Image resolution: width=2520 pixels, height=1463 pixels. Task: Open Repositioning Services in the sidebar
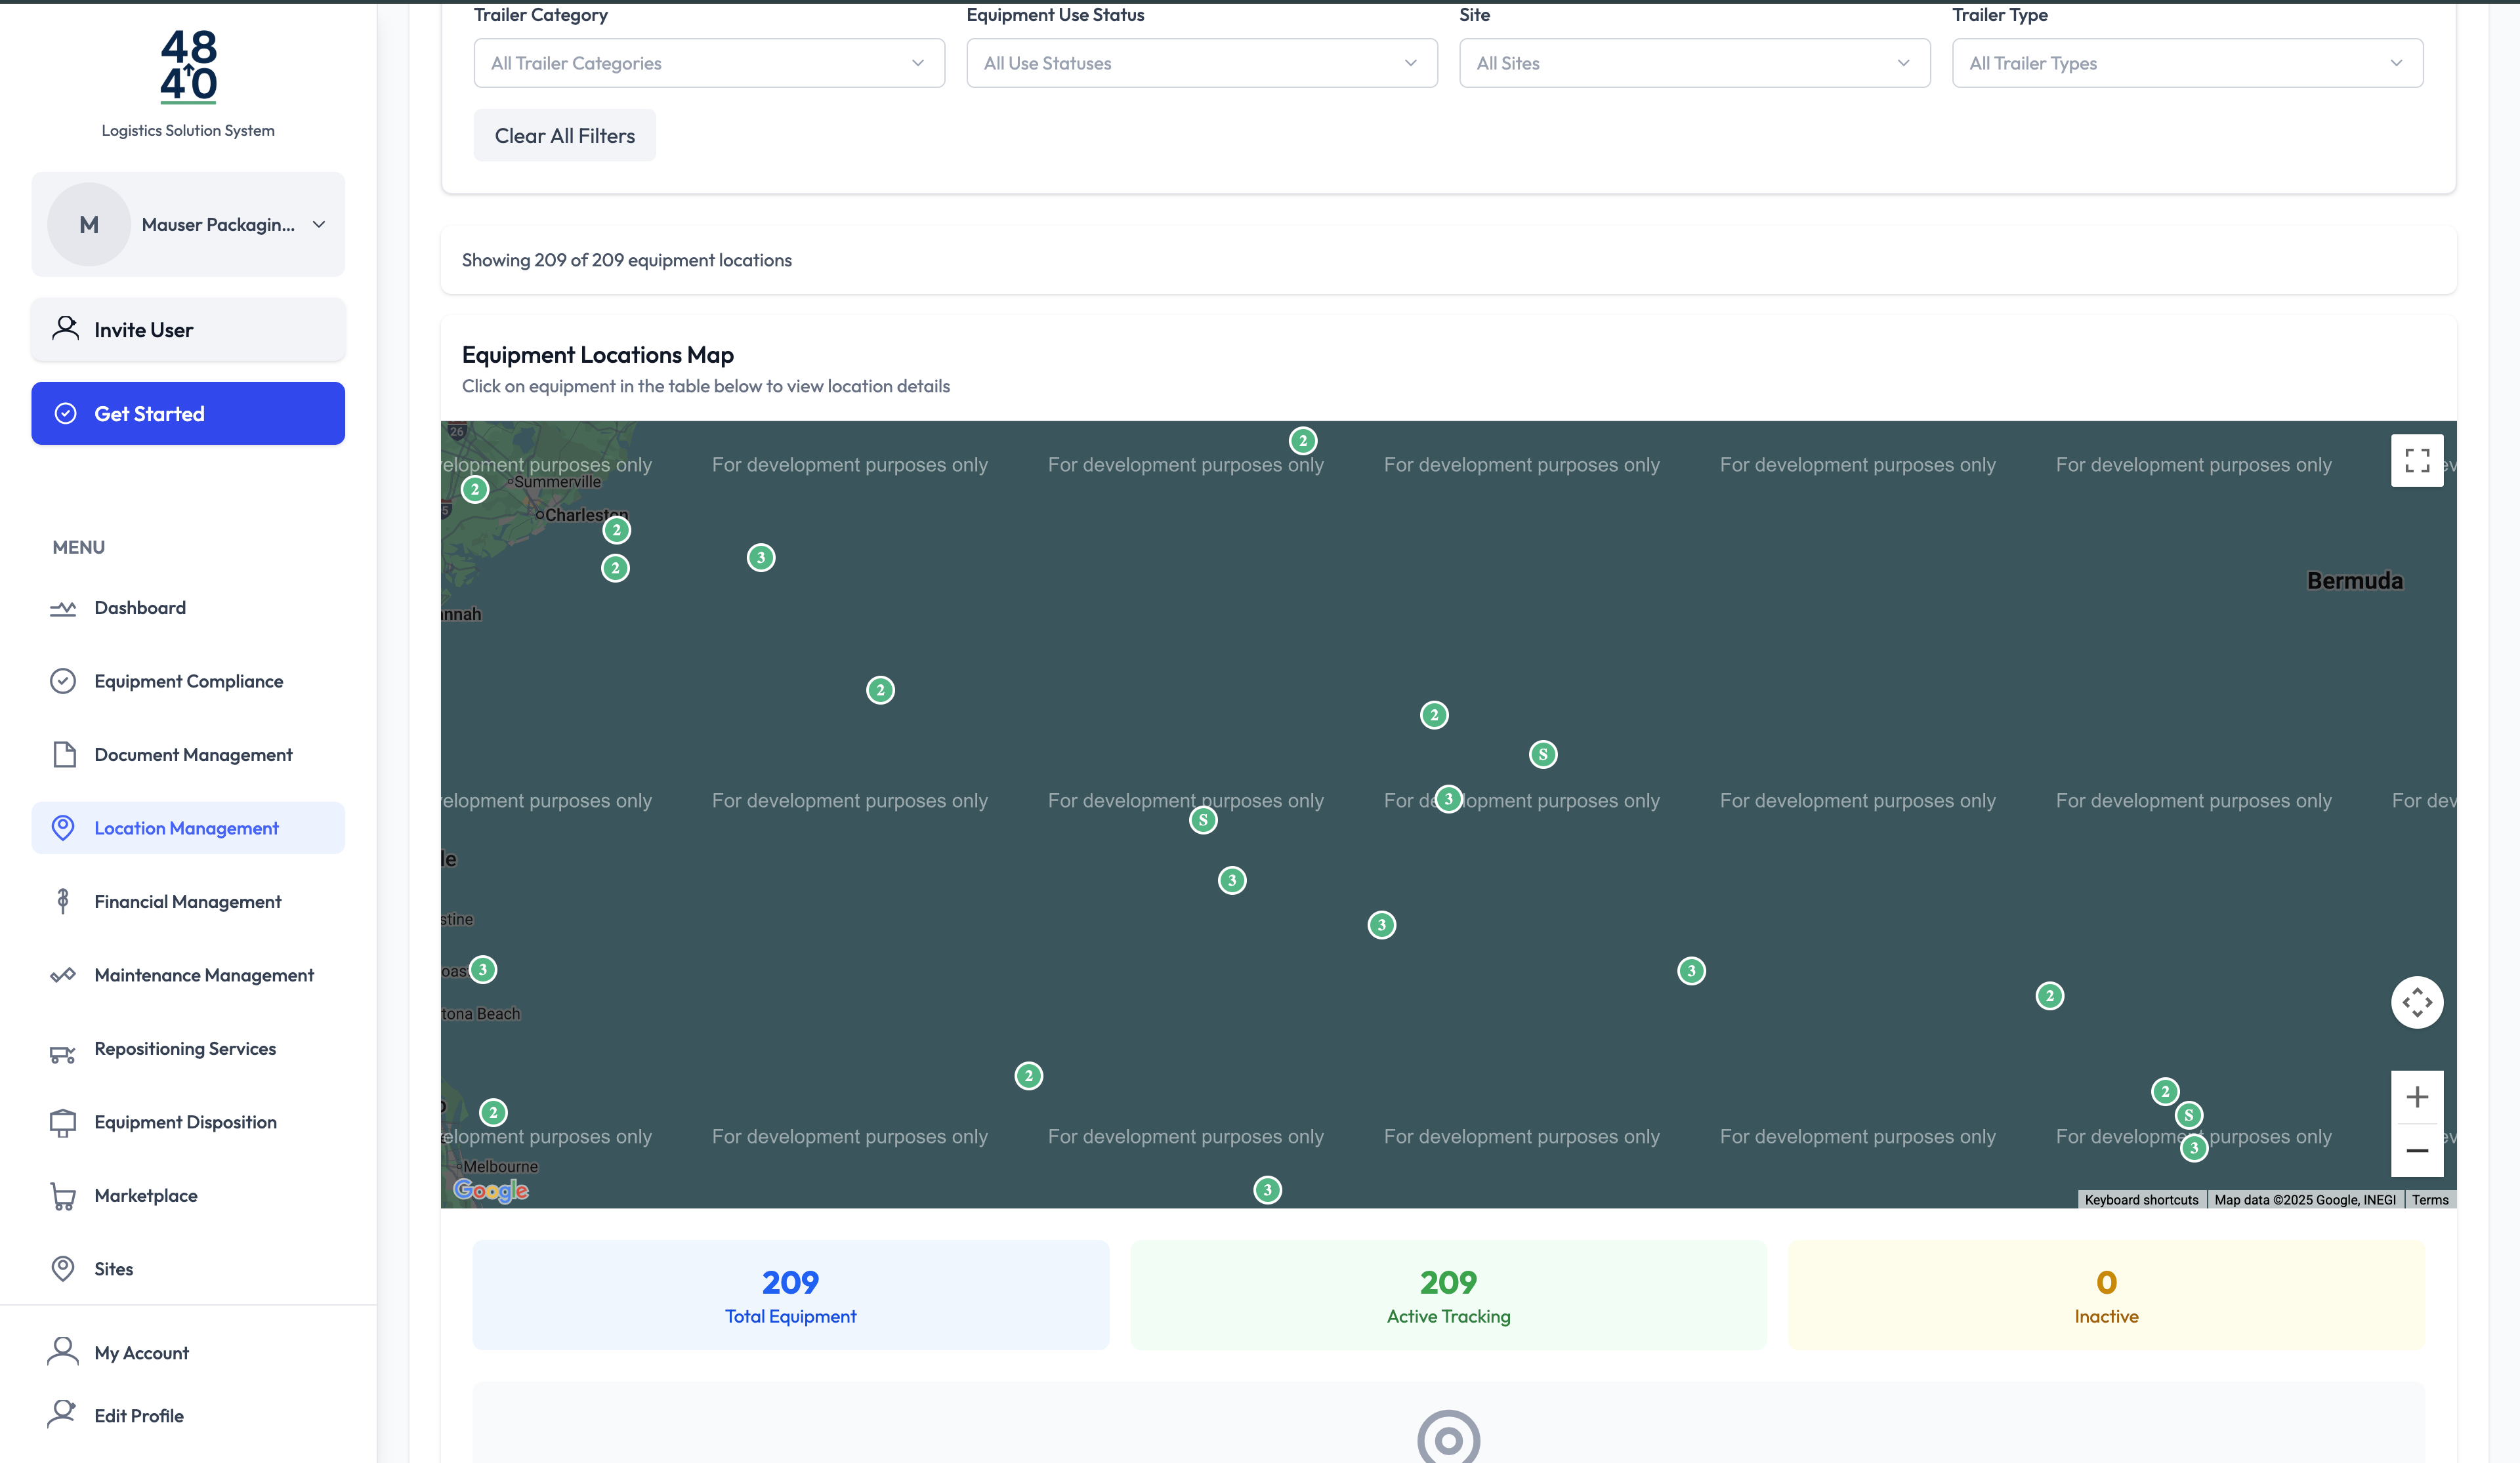point(185,1049)
